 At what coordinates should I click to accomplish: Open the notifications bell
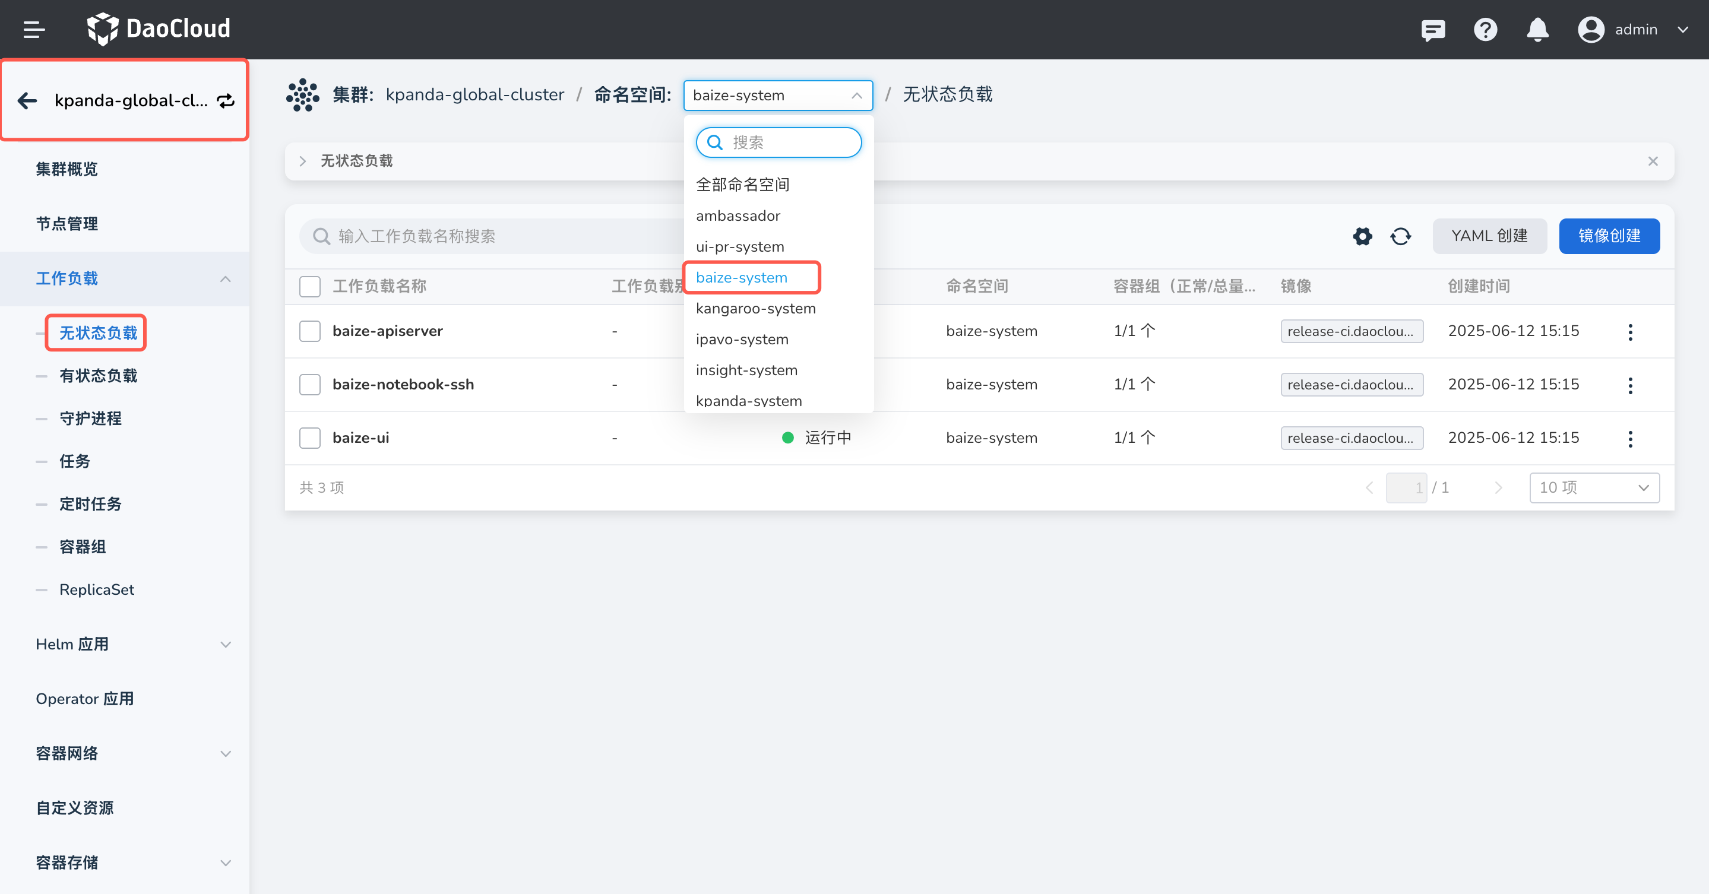pyautogui.click(x=1537, y=30)
